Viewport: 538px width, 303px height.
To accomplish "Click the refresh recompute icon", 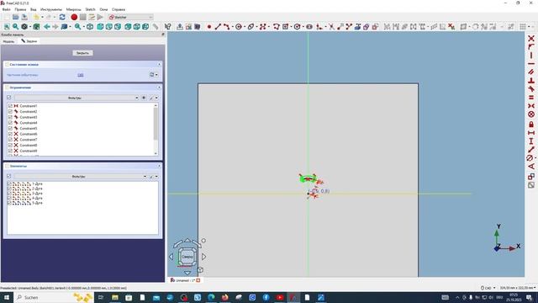I will [62, 17].
